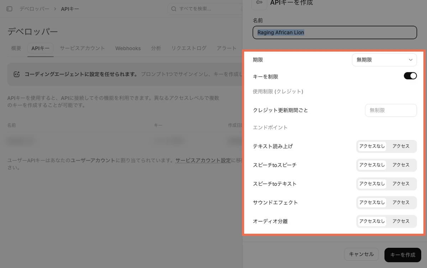Set テキスト読み上げ to アクセス

401,146
